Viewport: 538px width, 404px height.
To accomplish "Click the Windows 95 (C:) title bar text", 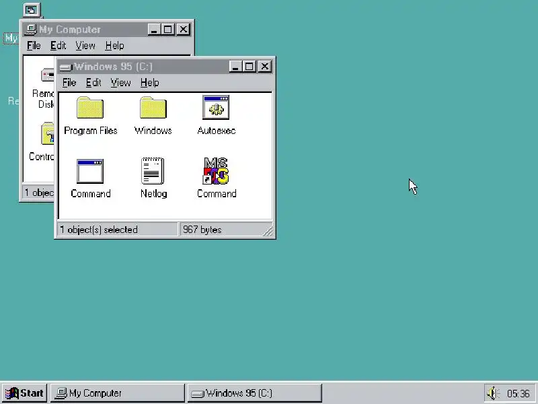I will click(x=113, y=67).
